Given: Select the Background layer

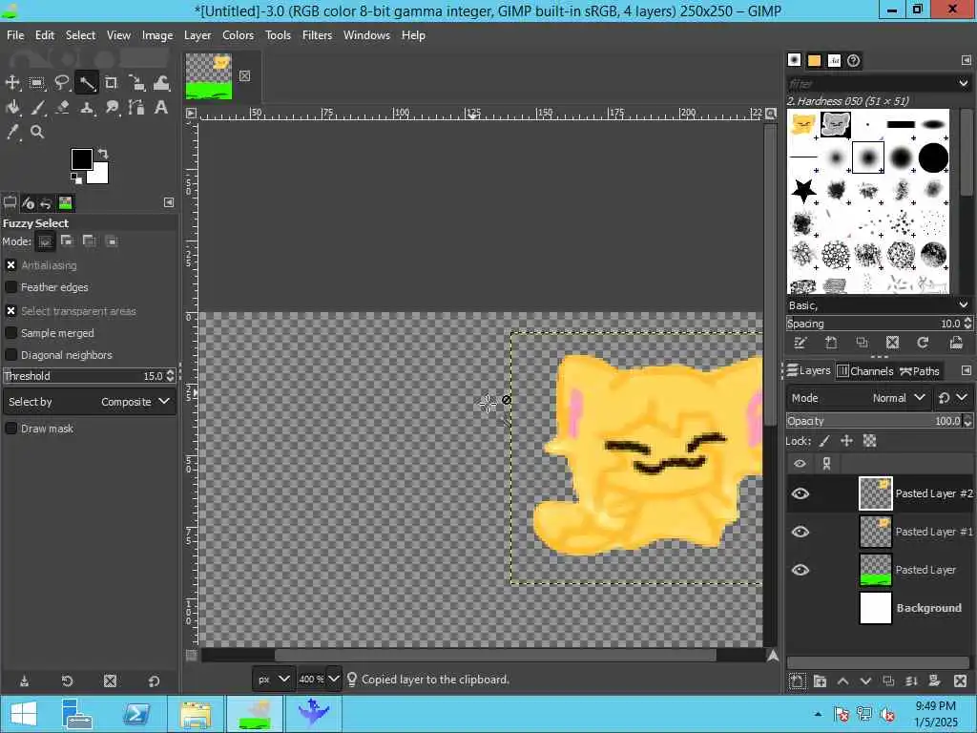Looking at the screenshot, I should coord(879,608).
